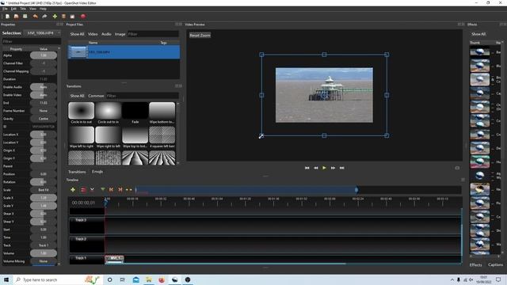Play the video preview
The image size is (507, 285).
point(324,168)
